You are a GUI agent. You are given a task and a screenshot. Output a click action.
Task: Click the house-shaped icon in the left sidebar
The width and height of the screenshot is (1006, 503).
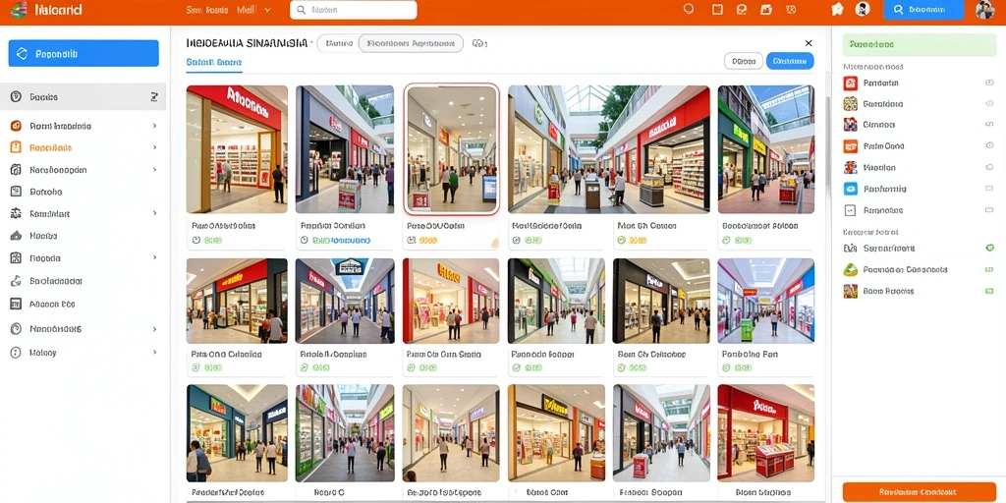tap(17, 236)
